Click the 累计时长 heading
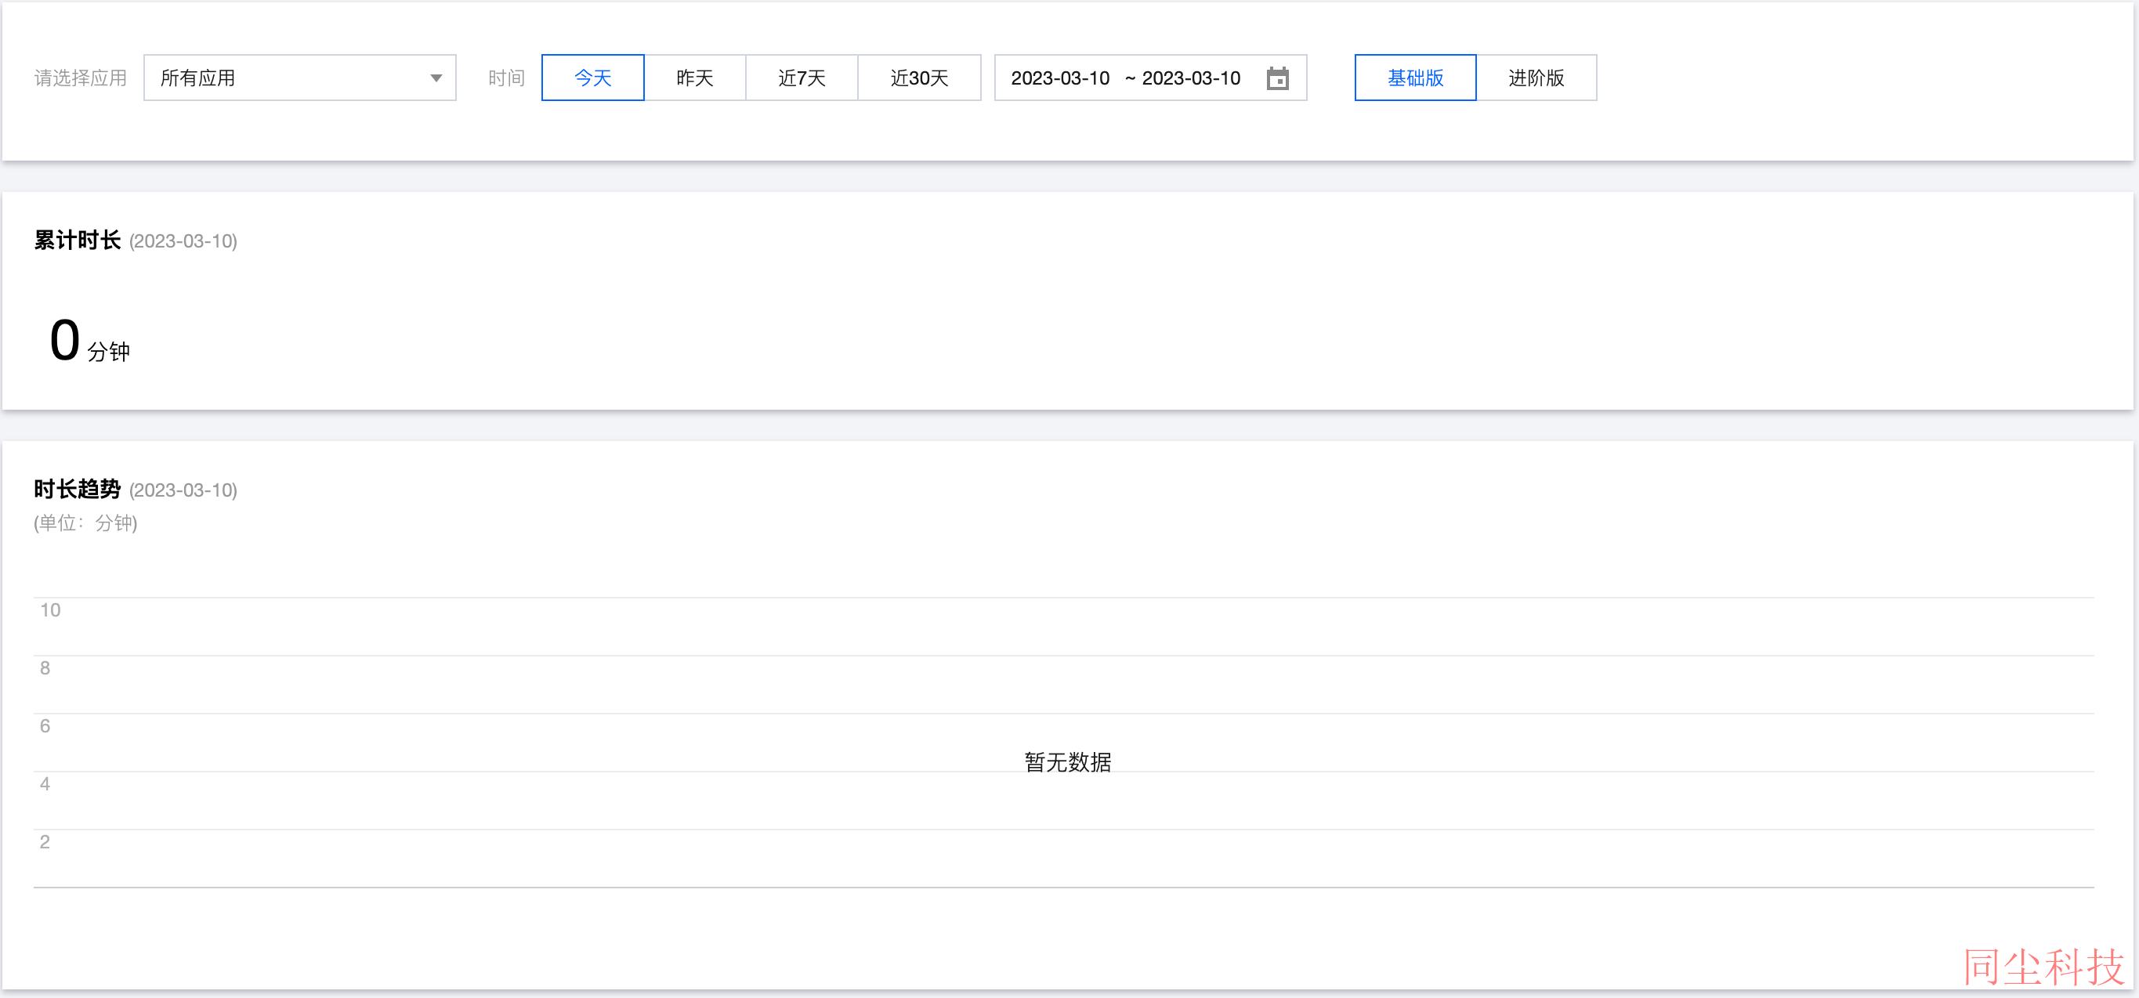The width and height of the screenshot is (2139, 998). pos(78,240)
